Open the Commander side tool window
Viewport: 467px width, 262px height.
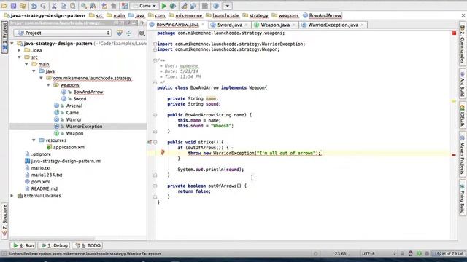(462, 44)
